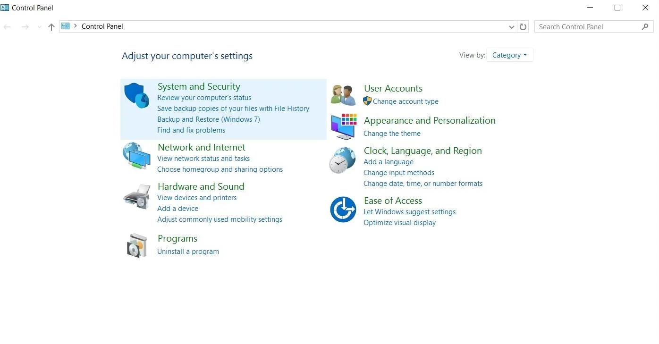
Task: Select Find and fix problems
Action: coord(191,130)
